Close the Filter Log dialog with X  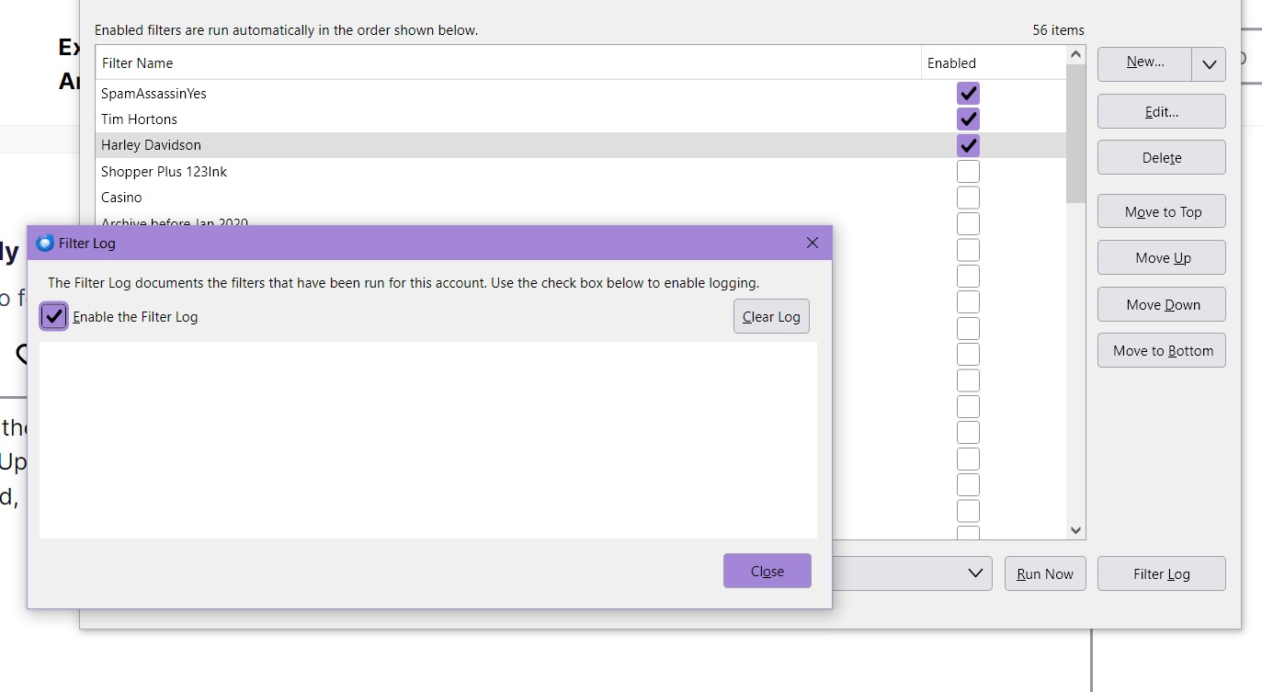pyautogui.click(x=812, y=244)
